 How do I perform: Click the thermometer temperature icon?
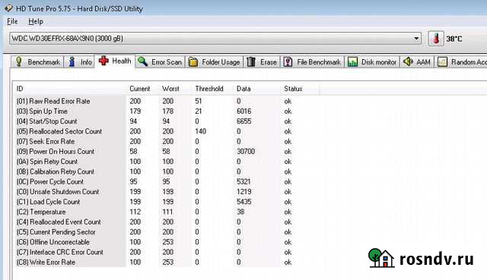(436, 39)
